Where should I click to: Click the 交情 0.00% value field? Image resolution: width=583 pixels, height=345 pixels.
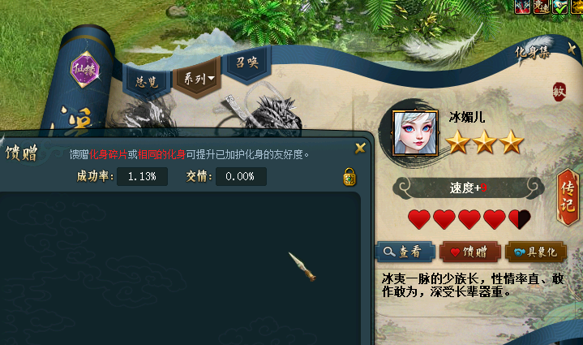point(241,176)
